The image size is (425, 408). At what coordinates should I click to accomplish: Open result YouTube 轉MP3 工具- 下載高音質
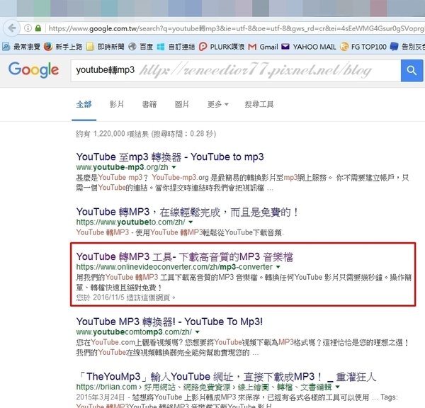point(184,256)
